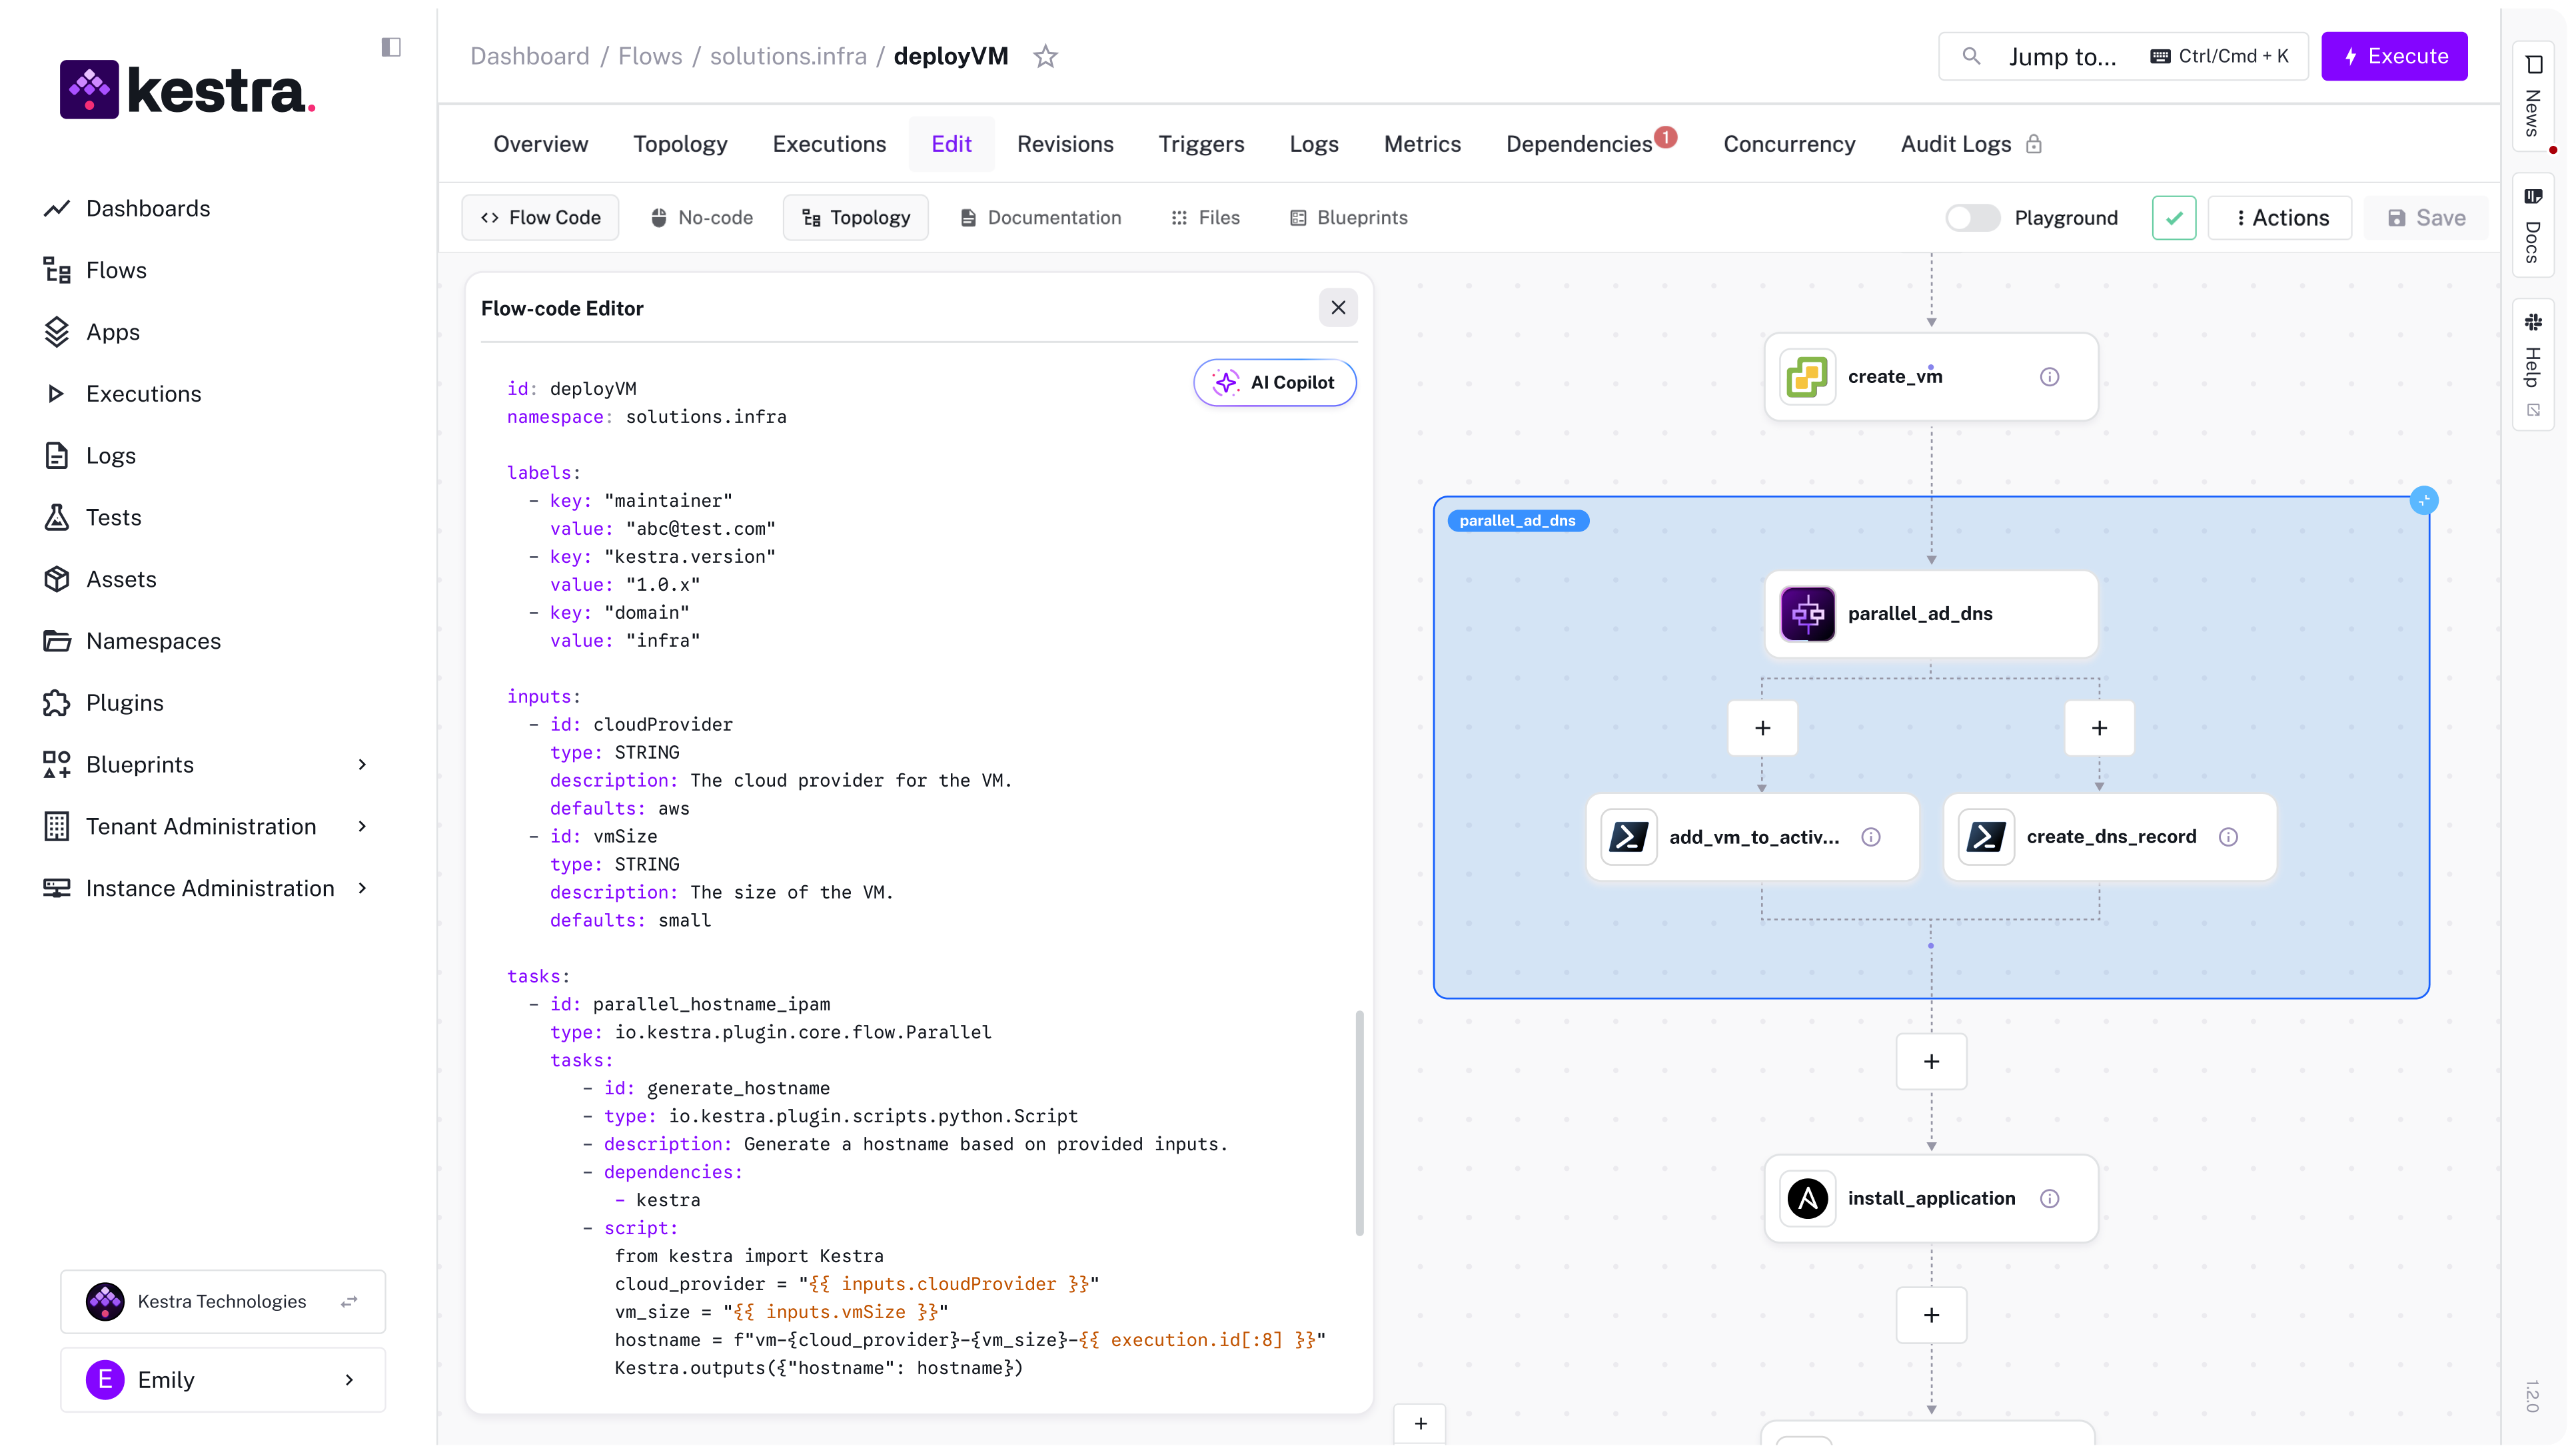The image size is (2576, 1454).
Task: Open the Dashboards section in the sidebar
Action: [x=149, y=208]
